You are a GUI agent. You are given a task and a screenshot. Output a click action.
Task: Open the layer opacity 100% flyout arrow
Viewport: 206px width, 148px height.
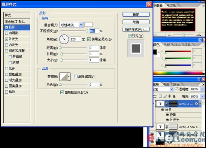pyautogui.click(x=202, y=89)
